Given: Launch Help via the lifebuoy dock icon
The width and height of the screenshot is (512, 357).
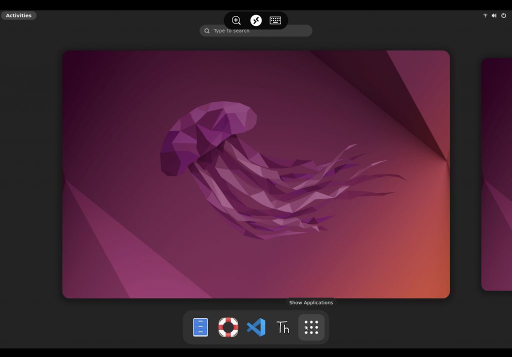Looking at the screenshot, I should point(228,328).
